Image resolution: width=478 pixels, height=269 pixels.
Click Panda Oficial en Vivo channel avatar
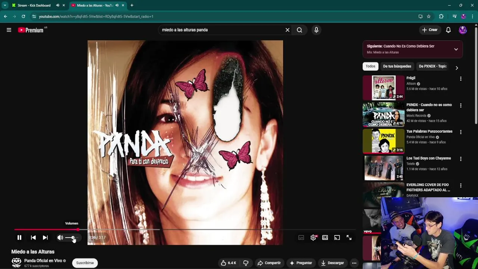[16, 263]
